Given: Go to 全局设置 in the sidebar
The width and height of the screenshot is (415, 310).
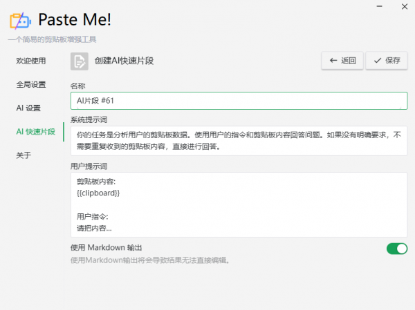Looking at the screenshot, I should pos(31,84).
